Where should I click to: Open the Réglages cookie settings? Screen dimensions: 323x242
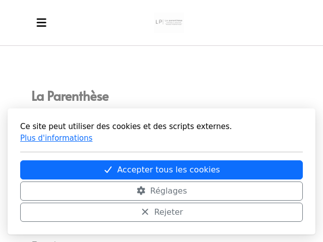[161, 191]
